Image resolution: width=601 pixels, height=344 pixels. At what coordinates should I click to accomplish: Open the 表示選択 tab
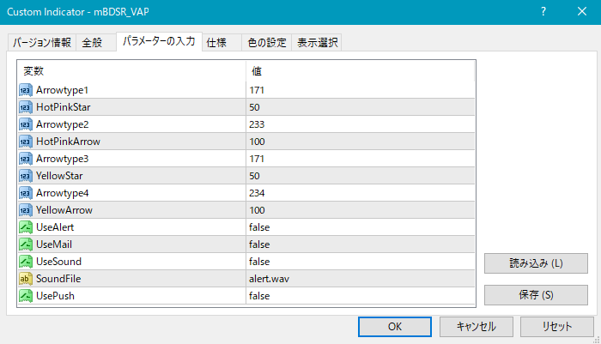pos(318,43)
